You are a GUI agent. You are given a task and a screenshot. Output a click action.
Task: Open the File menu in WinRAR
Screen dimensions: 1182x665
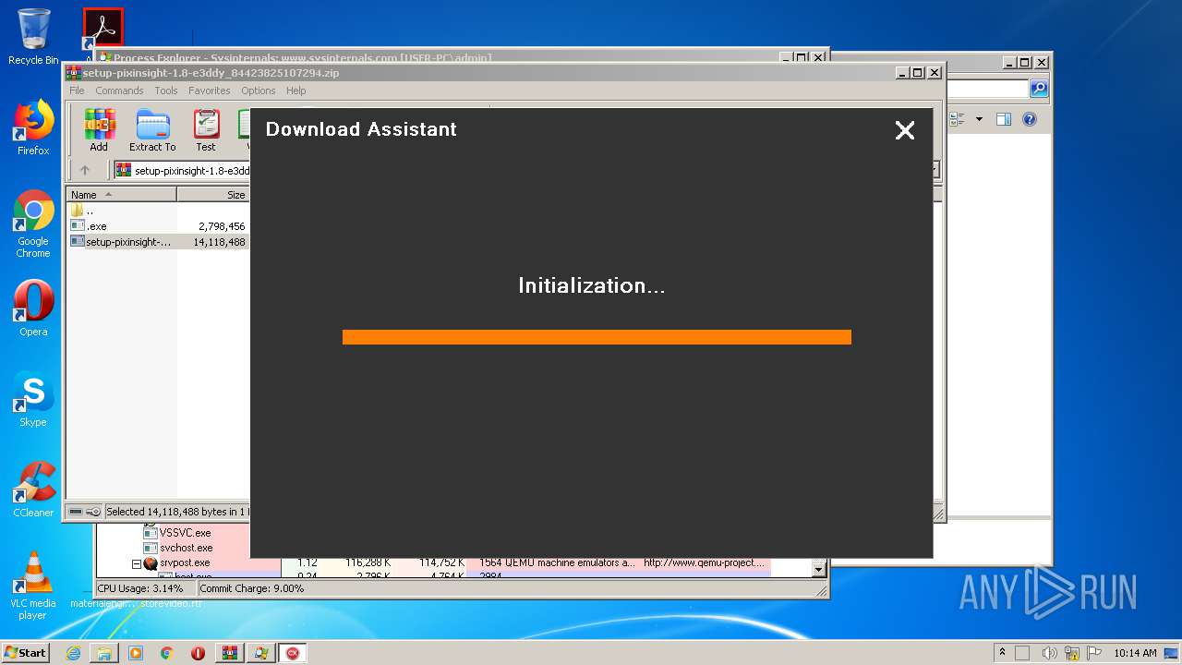(77, 91)
